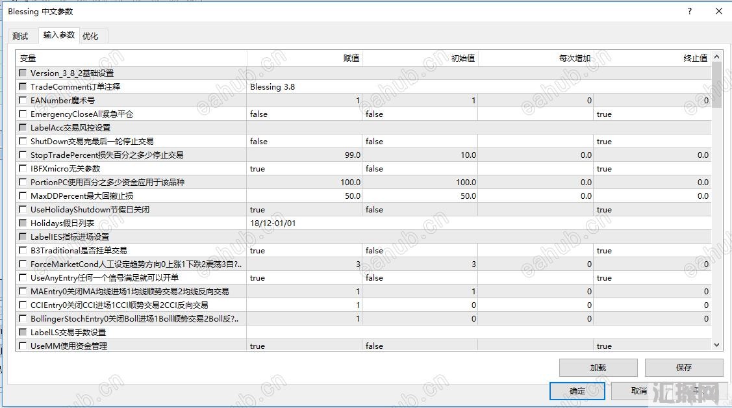Edit the TradeComment value Blessing 3.8
The image size is (732, 408).
(x=304, y=87)
